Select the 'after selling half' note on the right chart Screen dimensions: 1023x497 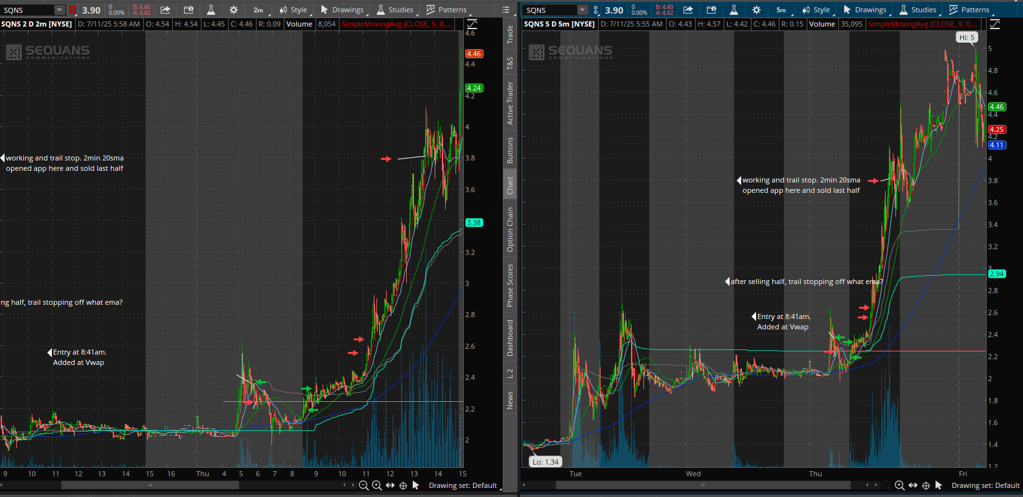[807, 282]
